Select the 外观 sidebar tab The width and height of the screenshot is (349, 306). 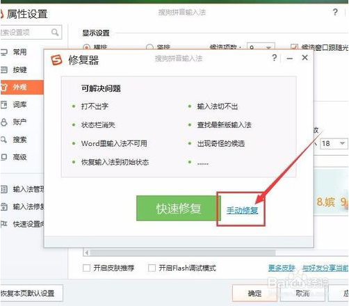tap(22, 87)
